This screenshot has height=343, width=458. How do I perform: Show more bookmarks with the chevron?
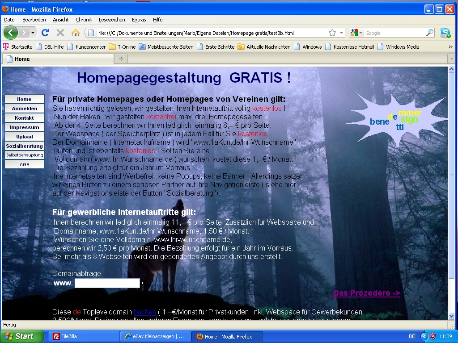450,46
